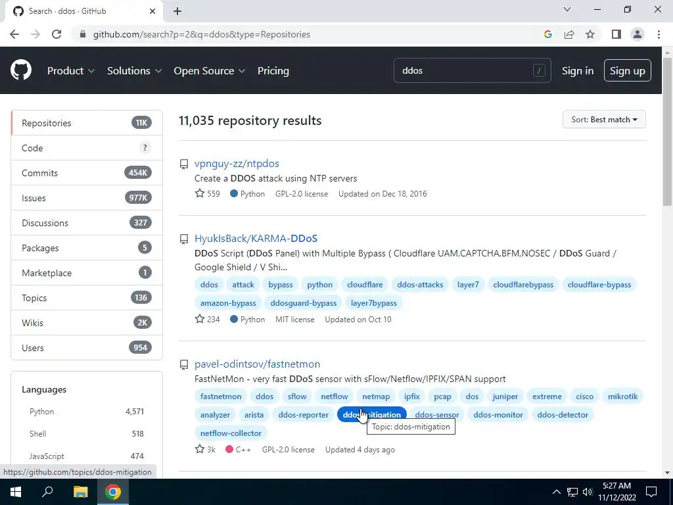The height and width of the screenshot is (505, 673).
Task: Filter results by JavaScript language
Action: pos(87,456)
